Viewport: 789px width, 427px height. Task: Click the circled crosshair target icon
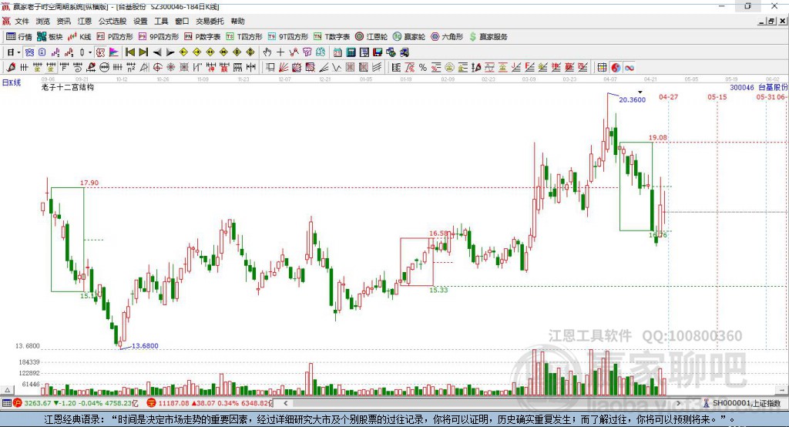click(157, 68)
